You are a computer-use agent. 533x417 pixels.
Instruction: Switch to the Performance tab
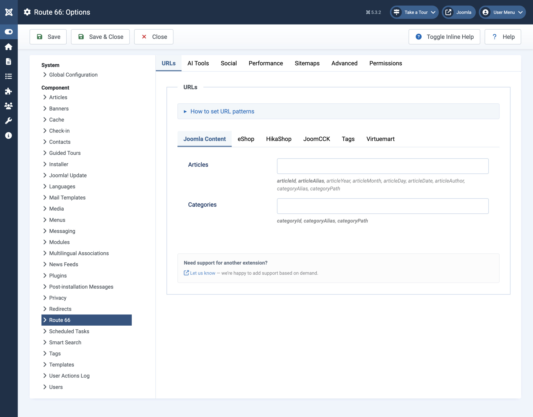[x=266, y=63]
